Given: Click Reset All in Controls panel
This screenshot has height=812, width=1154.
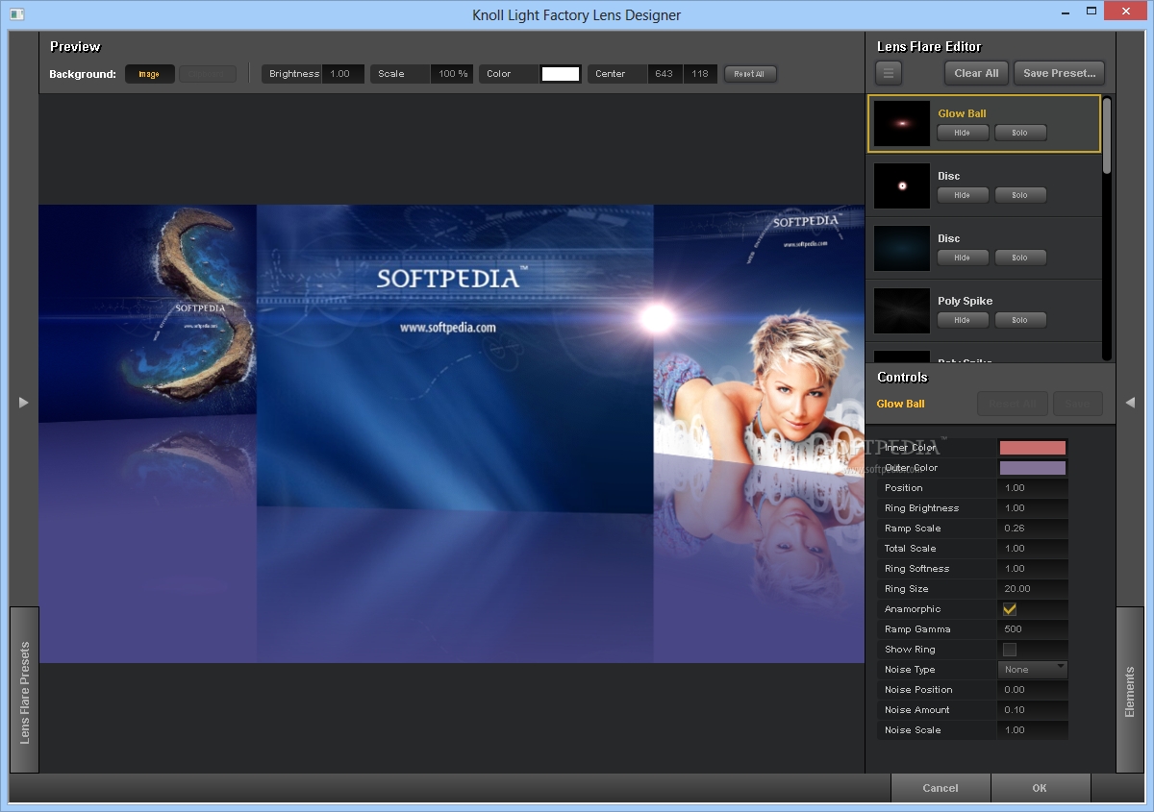Looking at the screenshot, I should (x=1013, y=404).
